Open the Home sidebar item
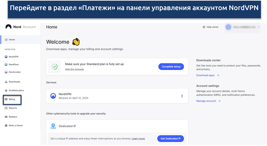The width and height of the screenshot is (267, 146). tap(12, 40)
